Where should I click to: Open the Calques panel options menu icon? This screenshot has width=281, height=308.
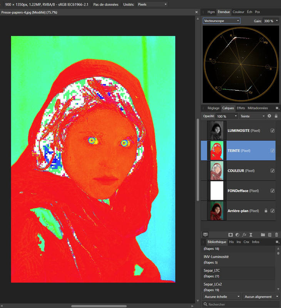[x=278, y=108]
